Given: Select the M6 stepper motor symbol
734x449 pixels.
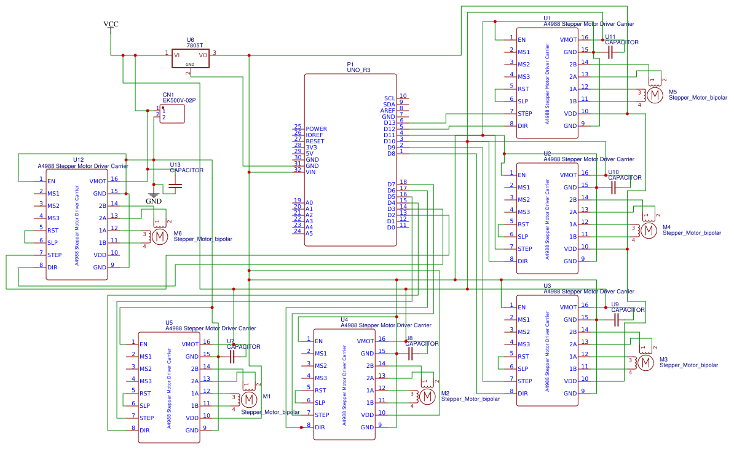Looking at the screenshot, I should [160, 236].
